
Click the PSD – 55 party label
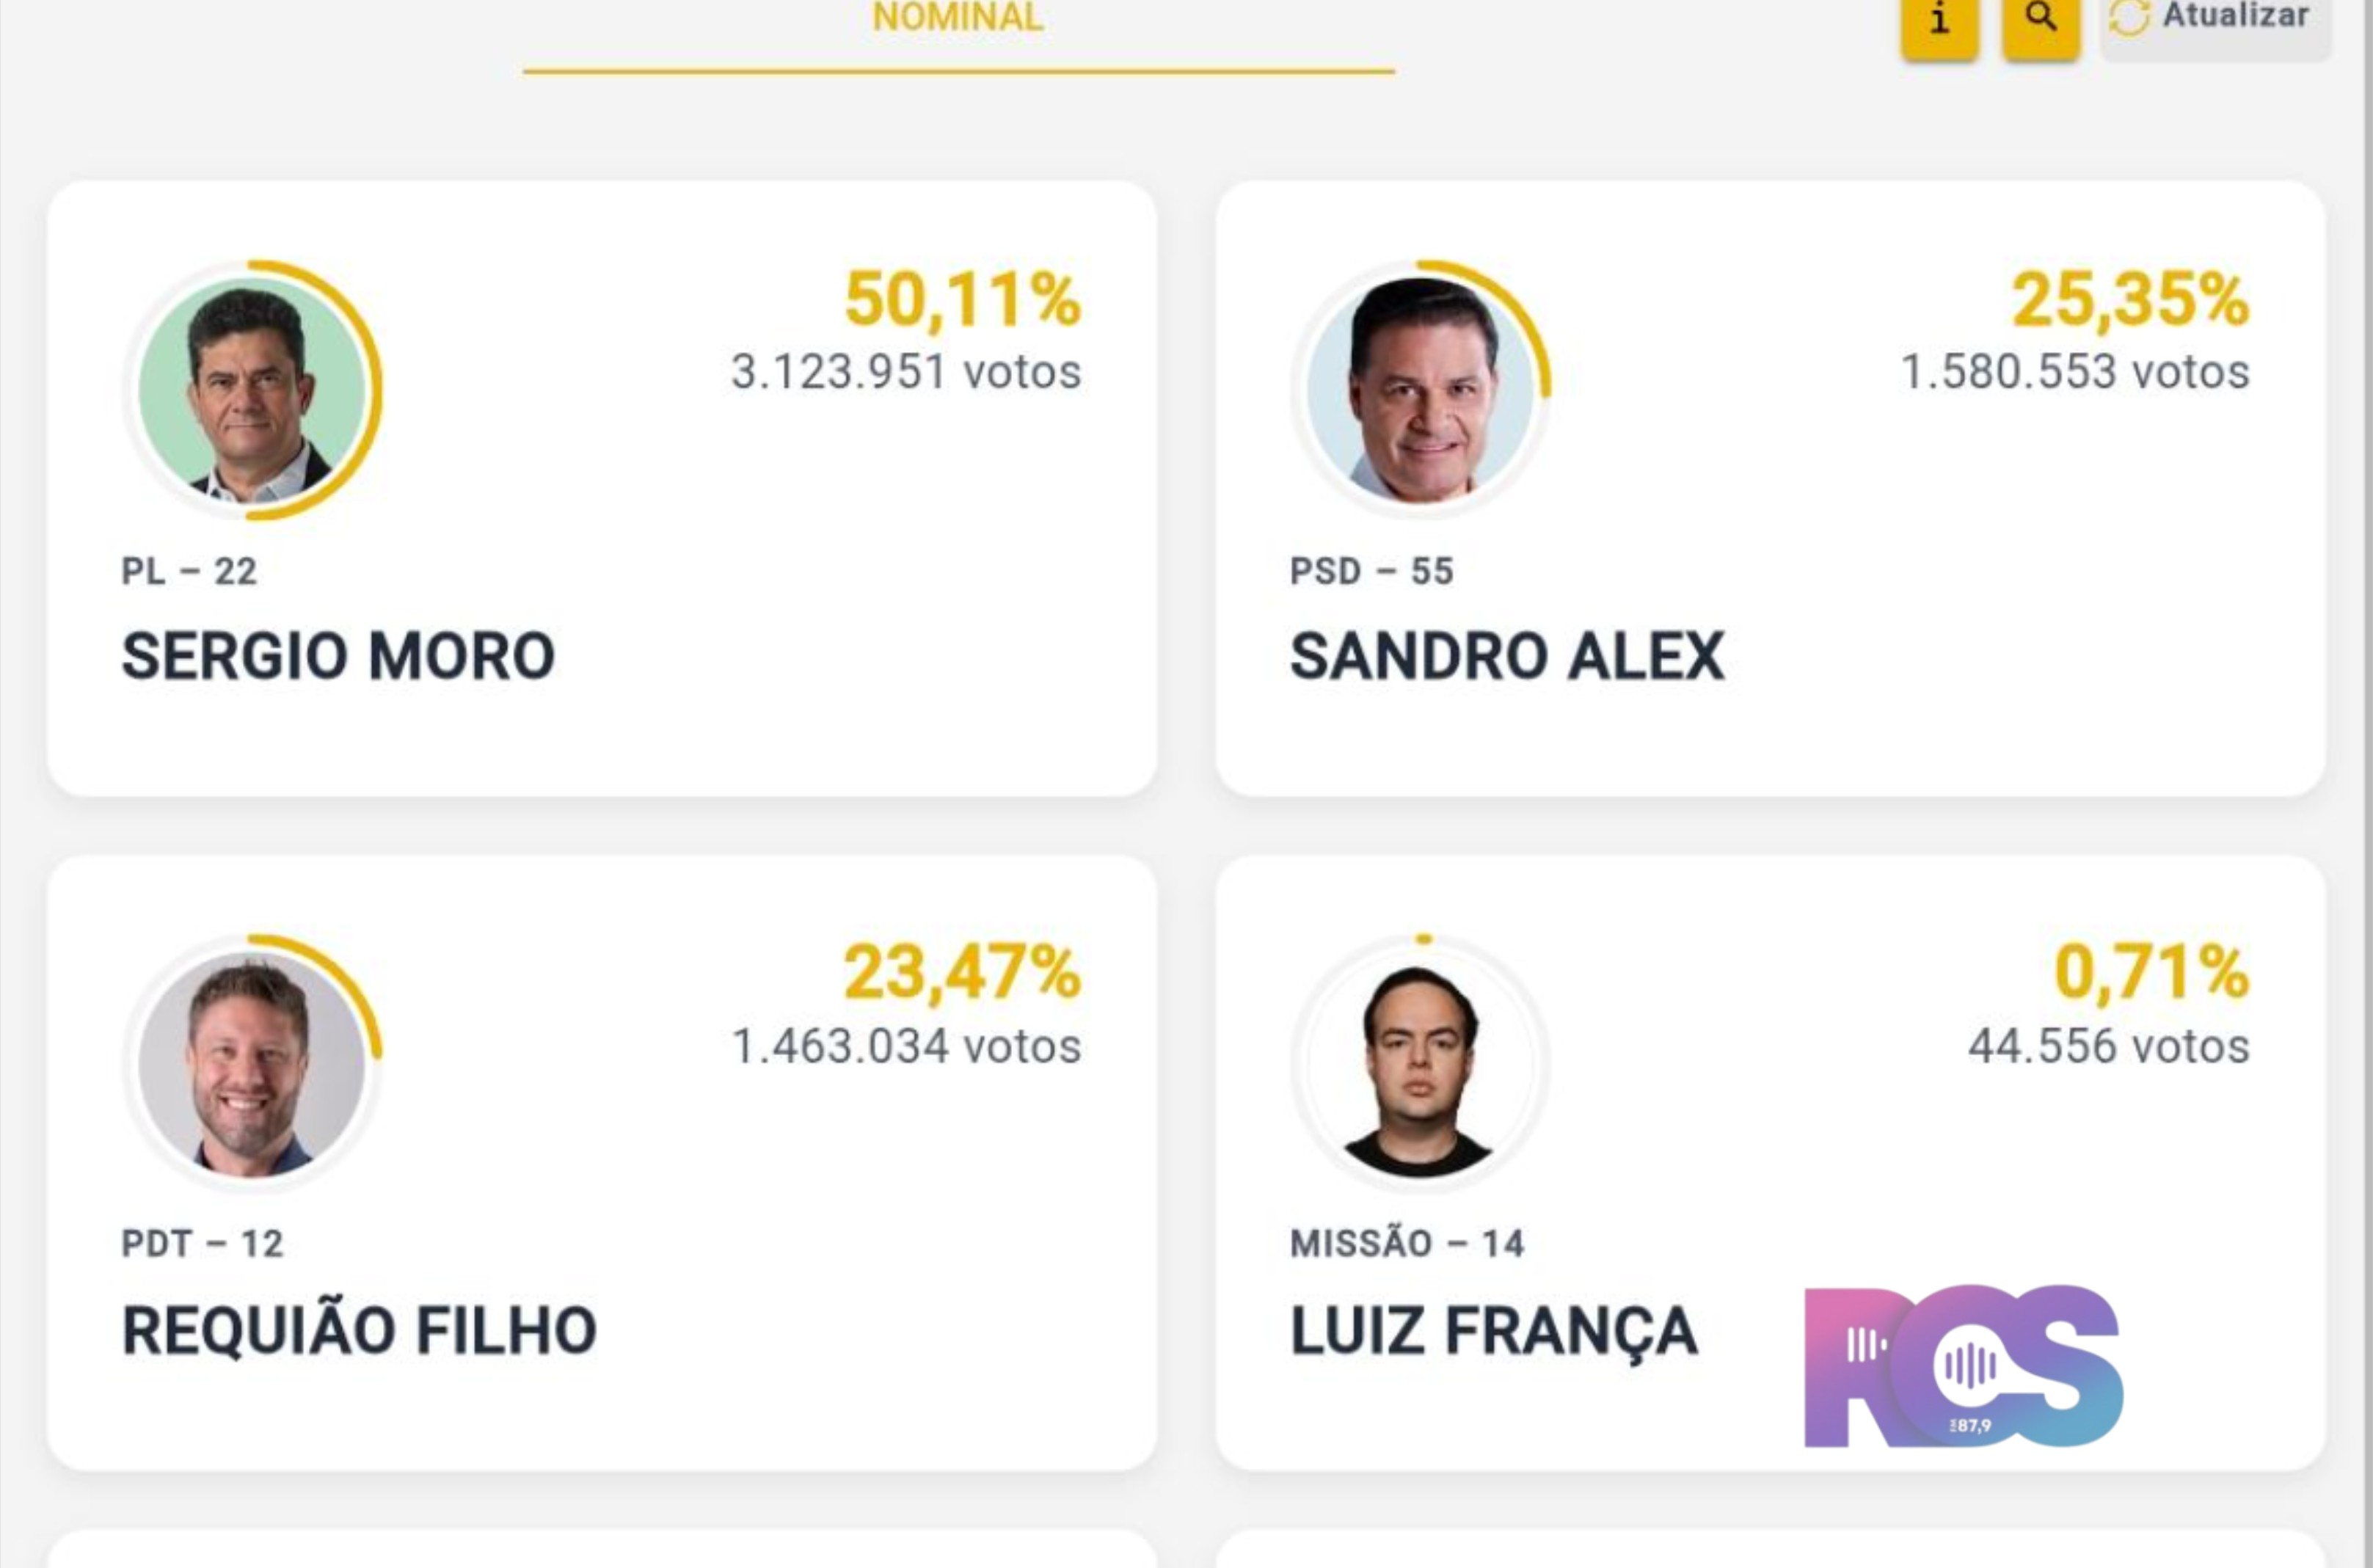point(1372,571)
